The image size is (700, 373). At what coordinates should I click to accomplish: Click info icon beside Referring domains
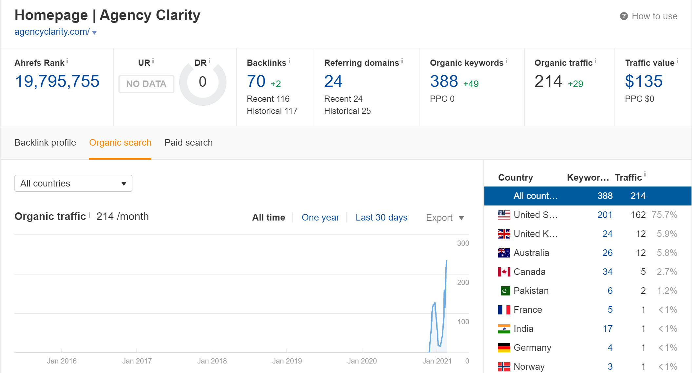pos(402,61)
